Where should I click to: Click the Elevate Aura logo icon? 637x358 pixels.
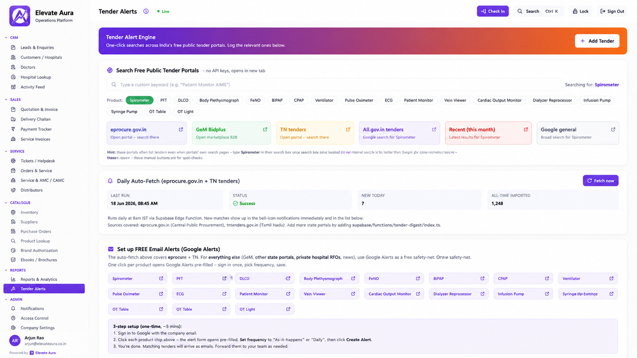click(x=19, y=16)
